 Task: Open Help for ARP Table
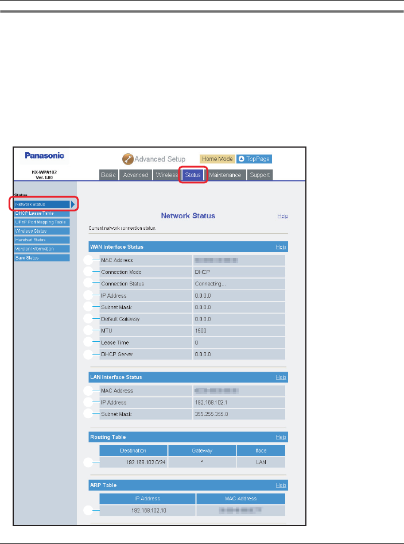coord(281,485)
